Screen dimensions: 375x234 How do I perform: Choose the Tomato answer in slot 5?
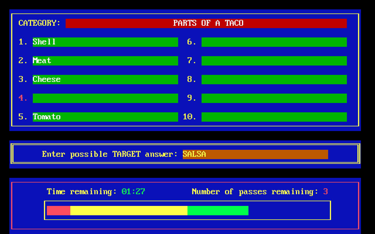pyautogui.click(x=105, y=117)
